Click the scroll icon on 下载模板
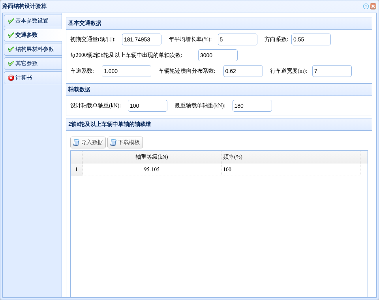The image size is (379, 300). [x=113, y=142]
